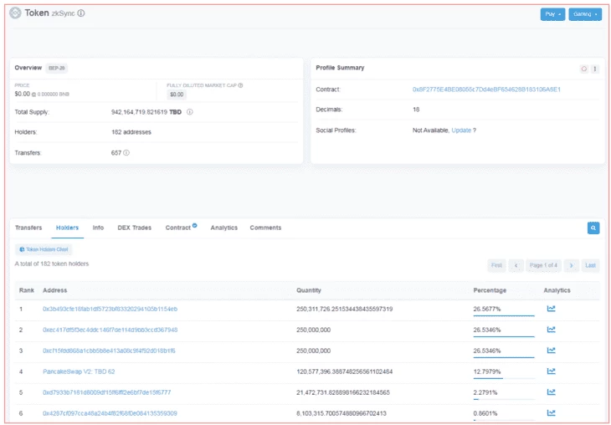The height and width of the screenshot is (425, 611).
Task: Open the Info tab
Action: tap(98, 228)
